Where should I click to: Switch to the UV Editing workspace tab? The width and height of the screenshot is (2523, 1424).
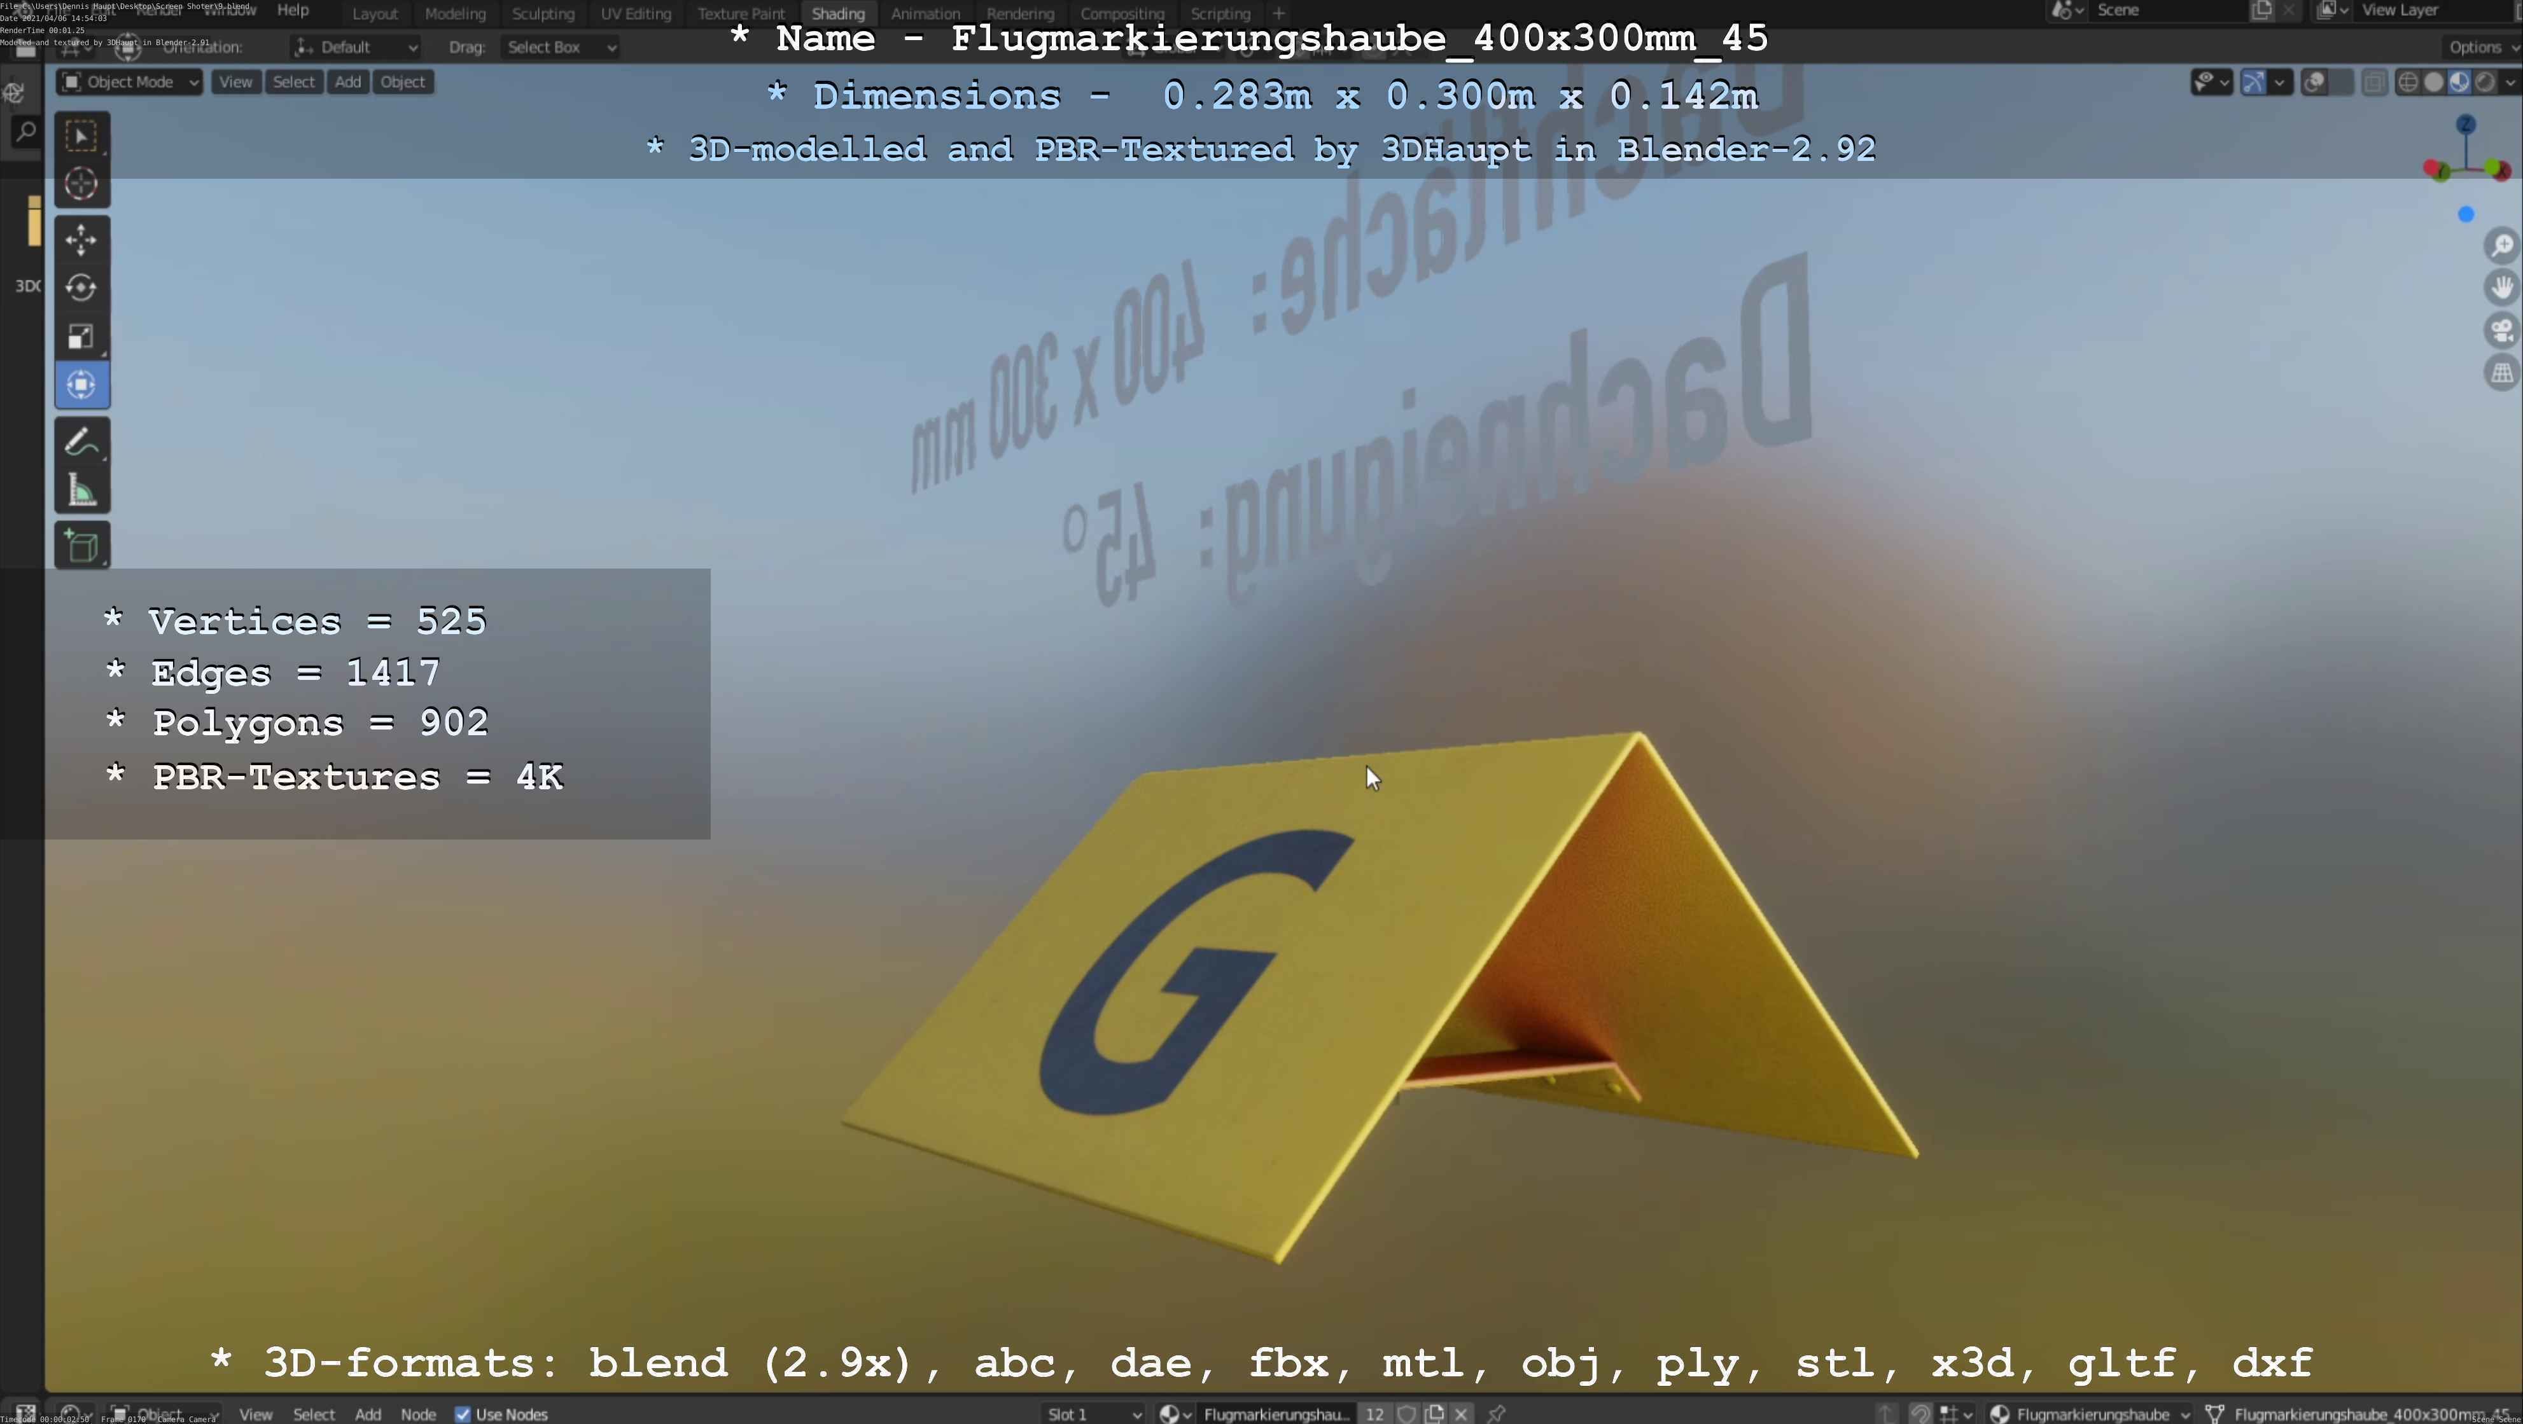point(636,14)
